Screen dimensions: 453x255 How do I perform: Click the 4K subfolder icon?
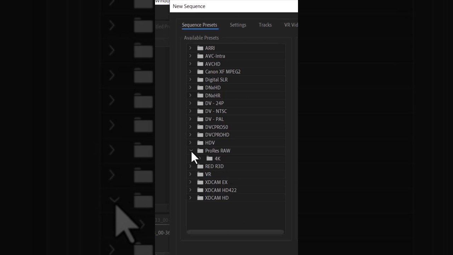[209, 158]
